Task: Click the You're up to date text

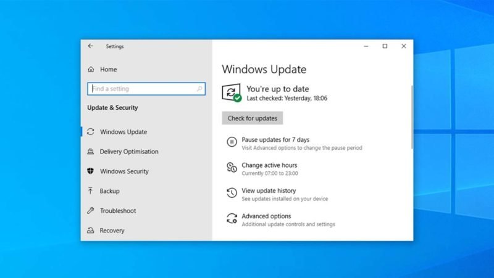Action: [x=277, y=89]
